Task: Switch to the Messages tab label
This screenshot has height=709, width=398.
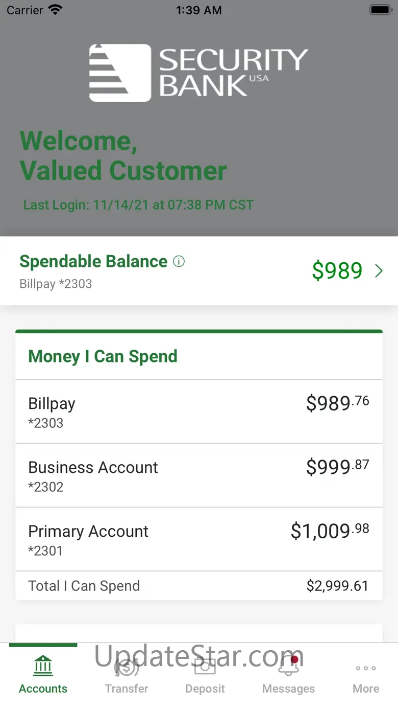Action: point(289,689)
